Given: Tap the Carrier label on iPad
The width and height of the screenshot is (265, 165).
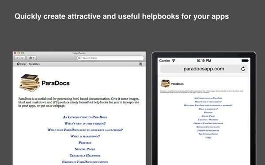Looking at the screenshot, I should click(x=165, y=61).
